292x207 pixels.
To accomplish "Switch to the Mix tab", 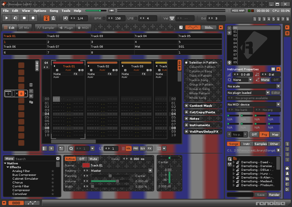I will tap(24, 28).
